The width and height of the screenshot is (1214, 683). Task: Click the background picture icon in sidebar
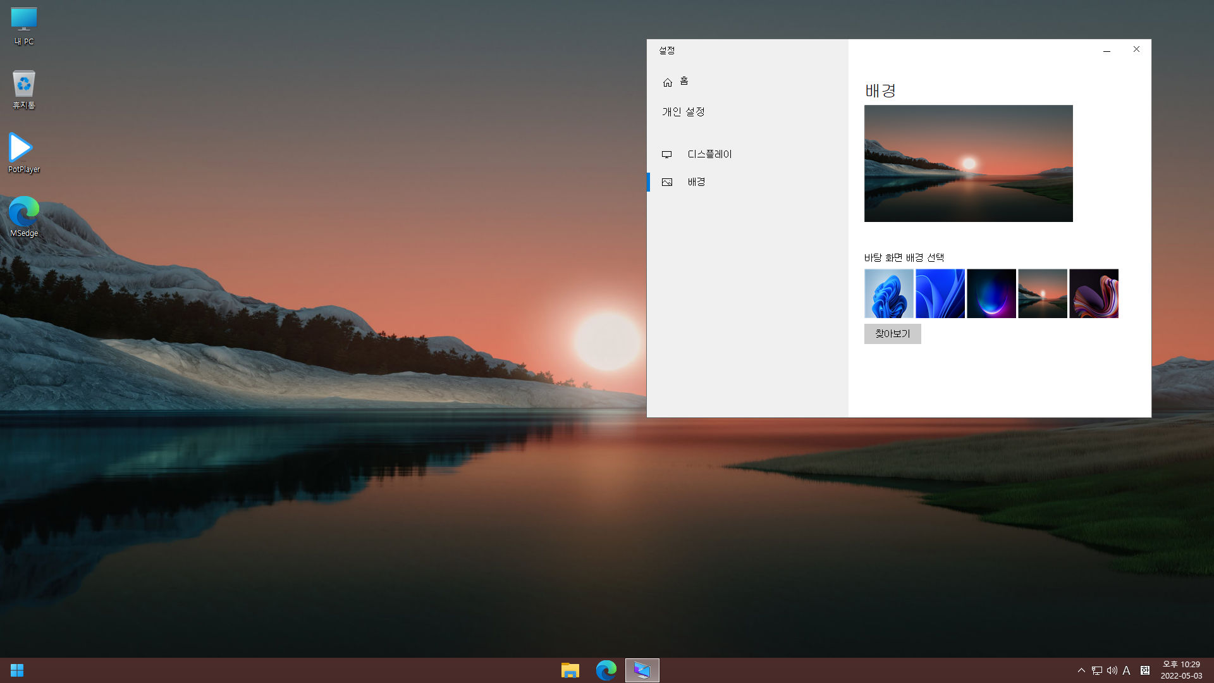tap(666, 182)
